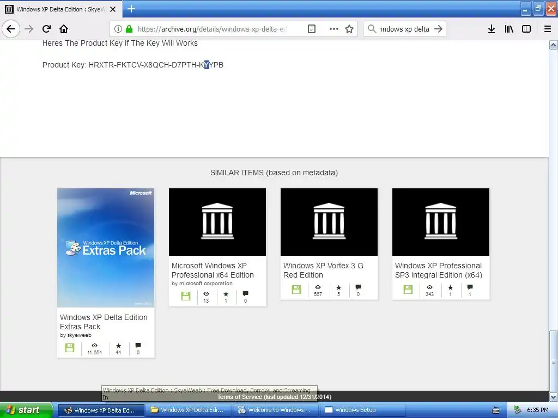The width and height of the screenshot is (558, 418).
Task: Click views eye icon on Extras Pack card
Action: [x=94, y=346]
